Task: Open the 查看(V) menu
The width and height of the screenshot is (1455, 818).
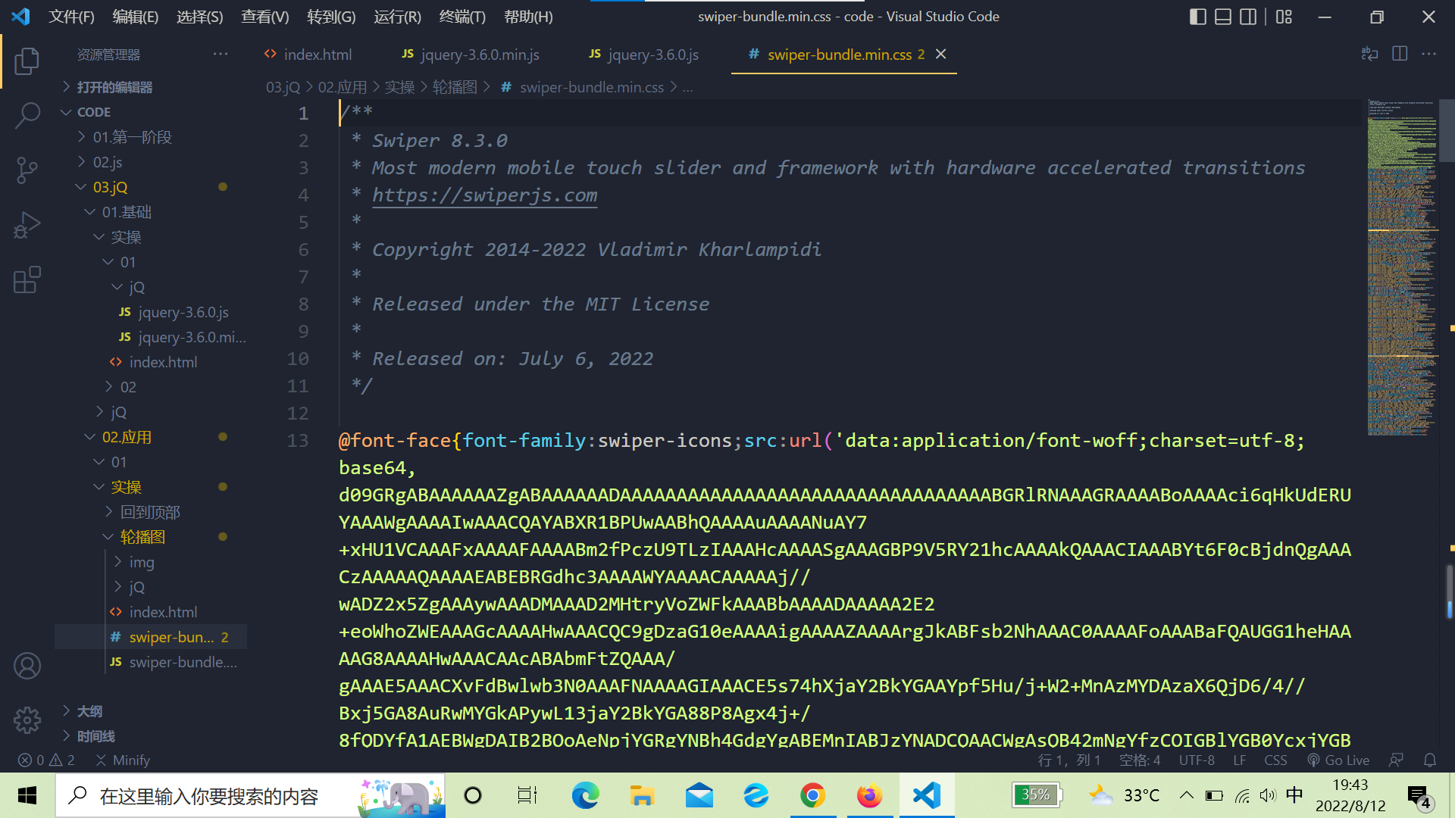Action: pos(265,17)
